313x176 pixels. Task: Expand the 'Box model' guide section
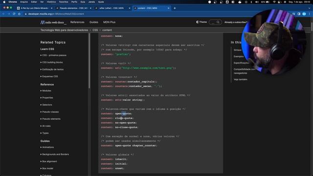pyautogui.click(x=47, y=168)
